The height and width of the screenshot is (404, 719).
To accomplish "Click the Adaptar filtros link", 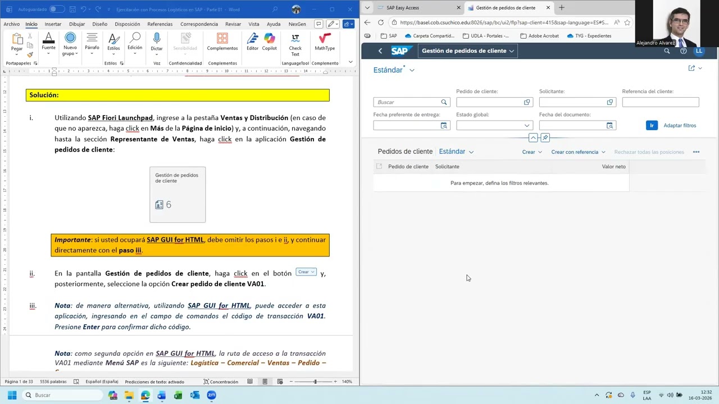I will coord(680,126).
